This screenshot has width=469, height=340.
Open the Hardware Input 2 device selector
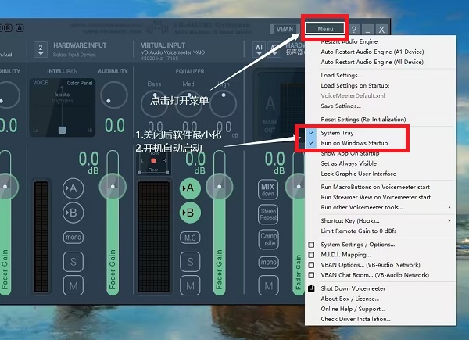coord(41,50)
